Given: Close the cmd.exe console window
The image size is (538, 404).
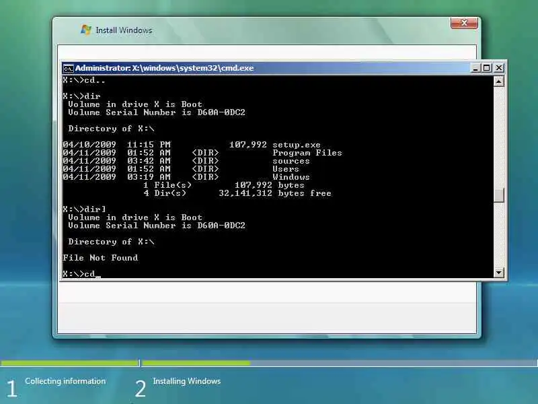Looking at the screenshot, I should pyautogui.click(x=498, y=68).
